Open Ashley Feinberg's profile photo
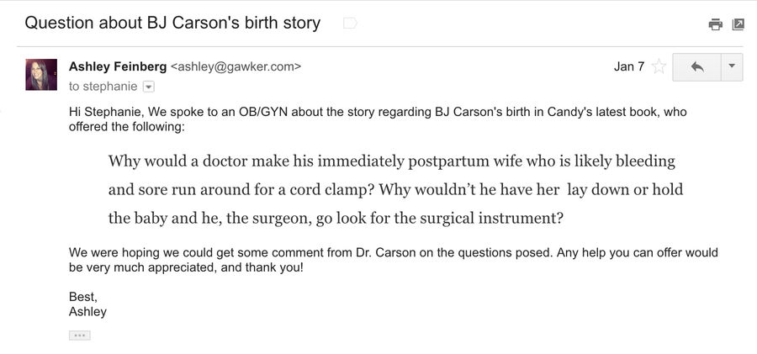This screenshot has width=757, height=354. click(x=41, y=75)
